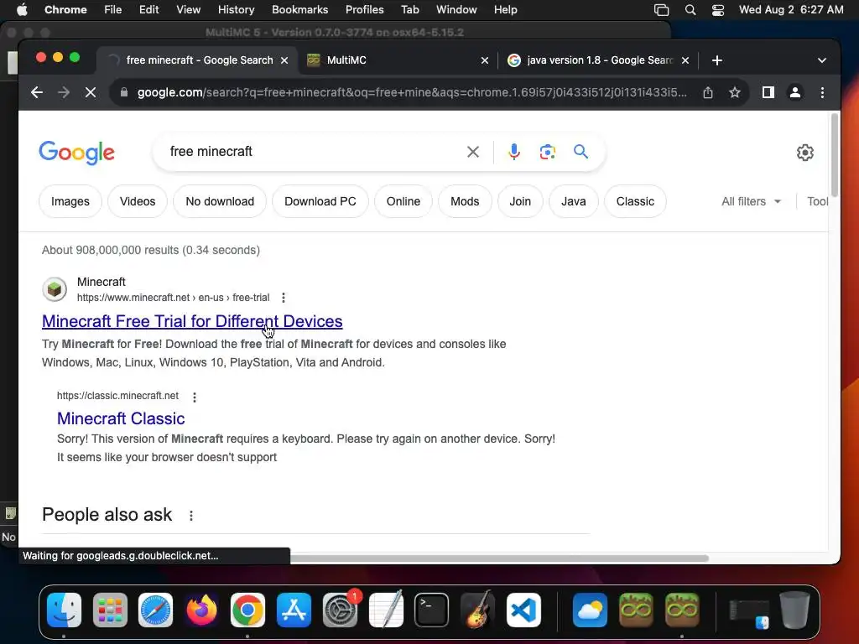The width and height of the screenshot is (859, 644).
Task: Open the Profiles menu
Action: pos(364,10)
